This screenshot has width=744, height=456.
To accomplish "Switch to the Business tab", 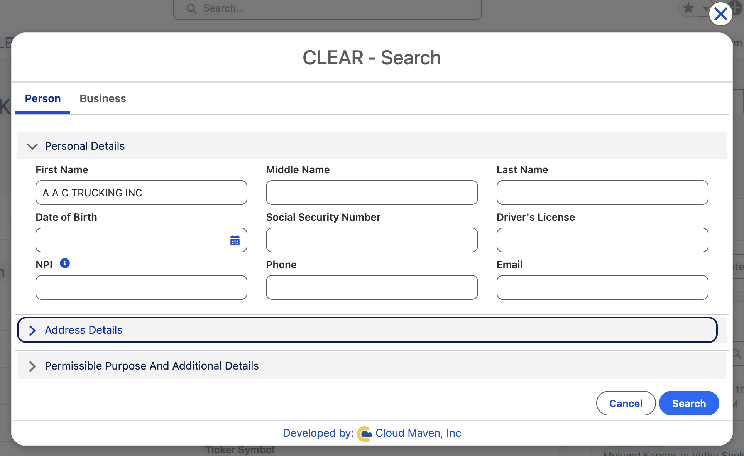I will pyautogui.click(x=103, y=99).
